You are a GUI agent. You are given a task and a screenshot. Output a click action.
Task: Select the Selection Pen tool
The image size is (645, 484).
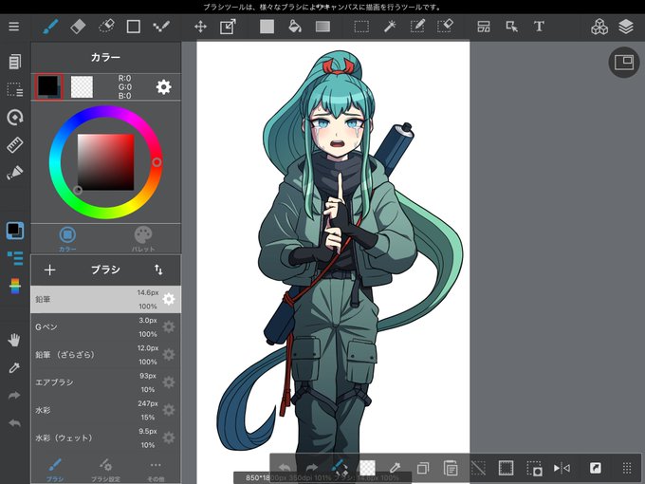(417, 27)
